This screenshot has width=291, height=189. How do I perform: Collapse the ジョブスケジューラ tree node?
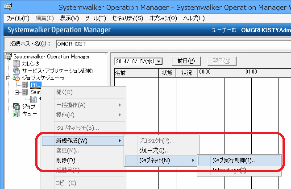click(8, 78)
